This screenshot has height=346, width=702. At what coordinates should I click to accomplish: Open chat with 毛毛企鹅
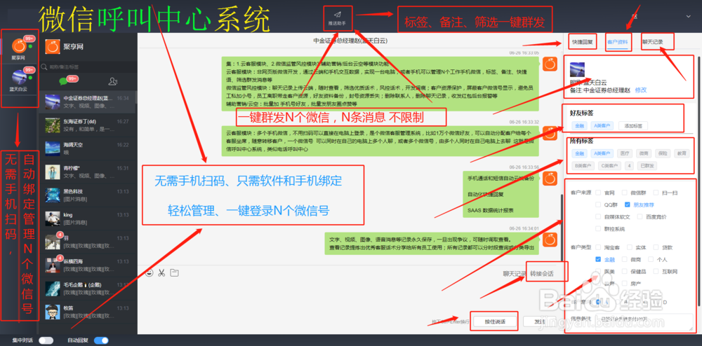(x=88, y=289)
